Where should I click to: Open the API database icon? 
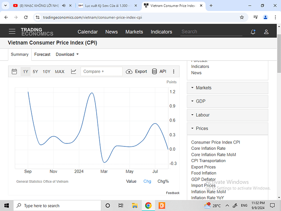click(154, 71)
